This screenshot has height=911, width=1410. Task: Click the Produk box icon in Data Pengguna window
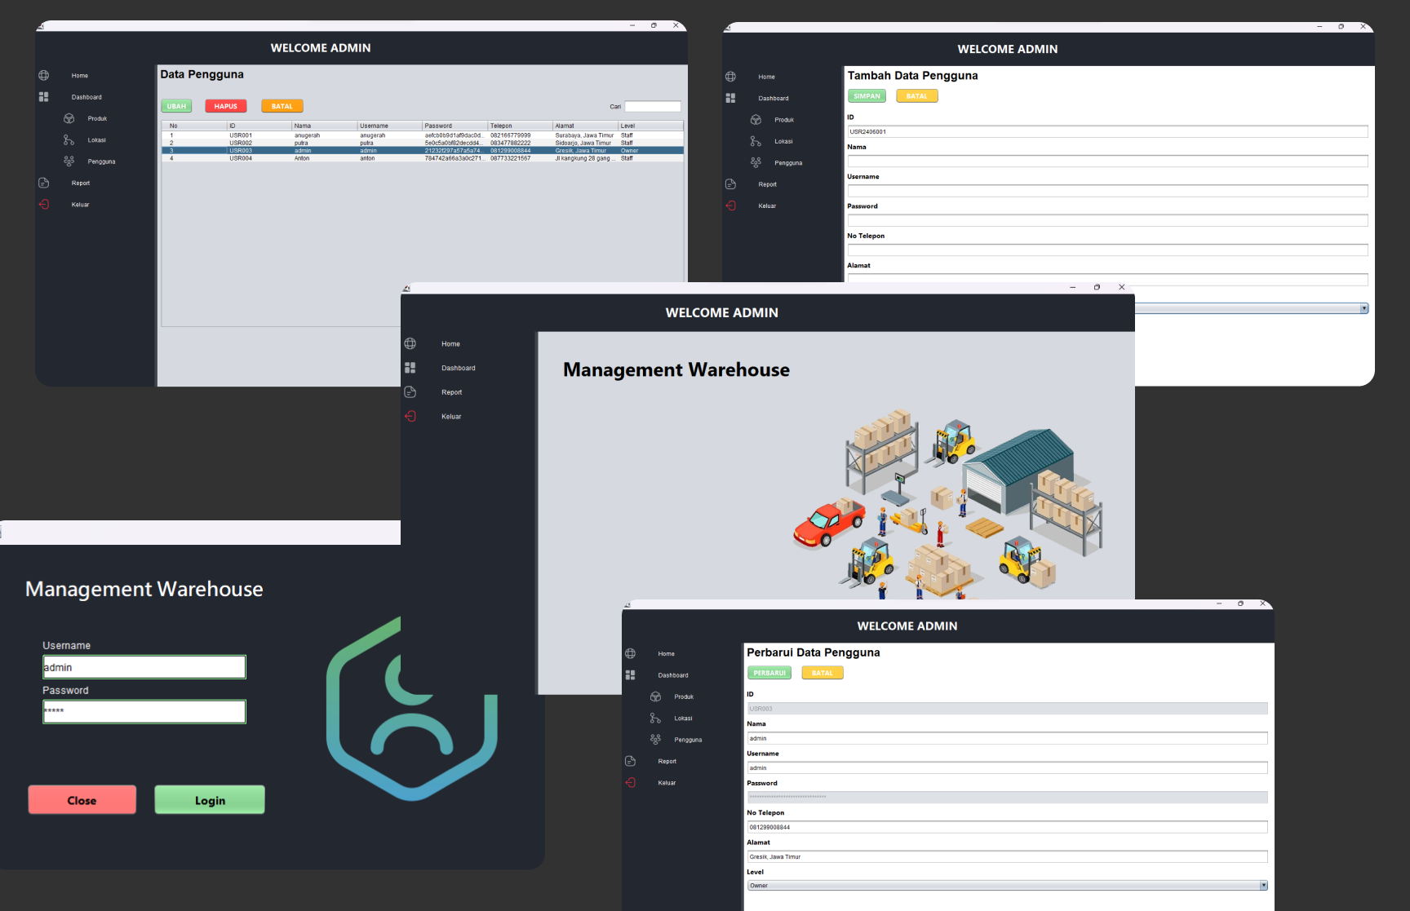(x=69, y=118)
